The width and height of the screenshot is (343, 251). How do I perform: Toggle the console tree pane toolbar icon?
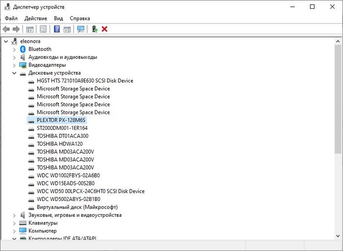30,29
